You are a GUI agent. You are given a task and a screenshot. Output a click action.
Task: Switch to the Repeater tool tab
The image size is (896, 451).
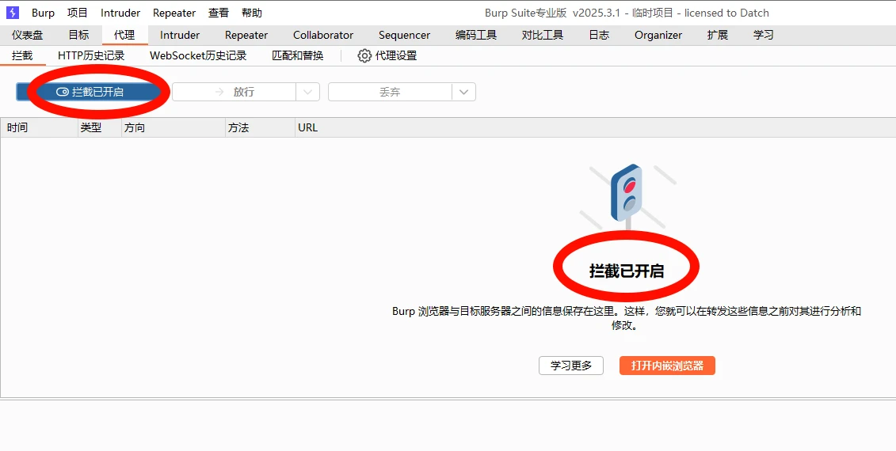click(246, 35)
